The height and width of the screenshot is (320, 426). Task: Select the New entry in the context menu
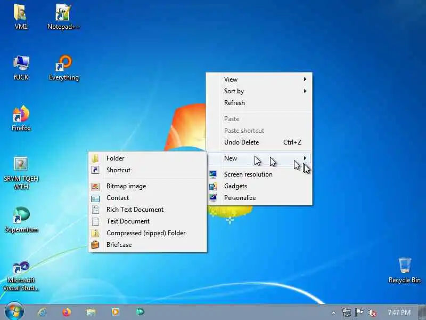[259, 158]
